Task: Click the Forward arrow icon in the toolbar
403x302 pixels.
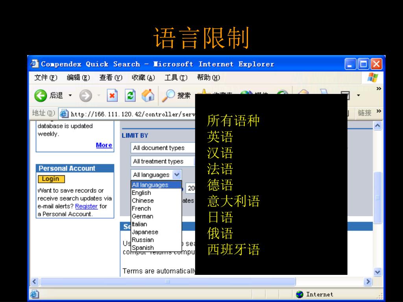Action: tap(85, 96)
